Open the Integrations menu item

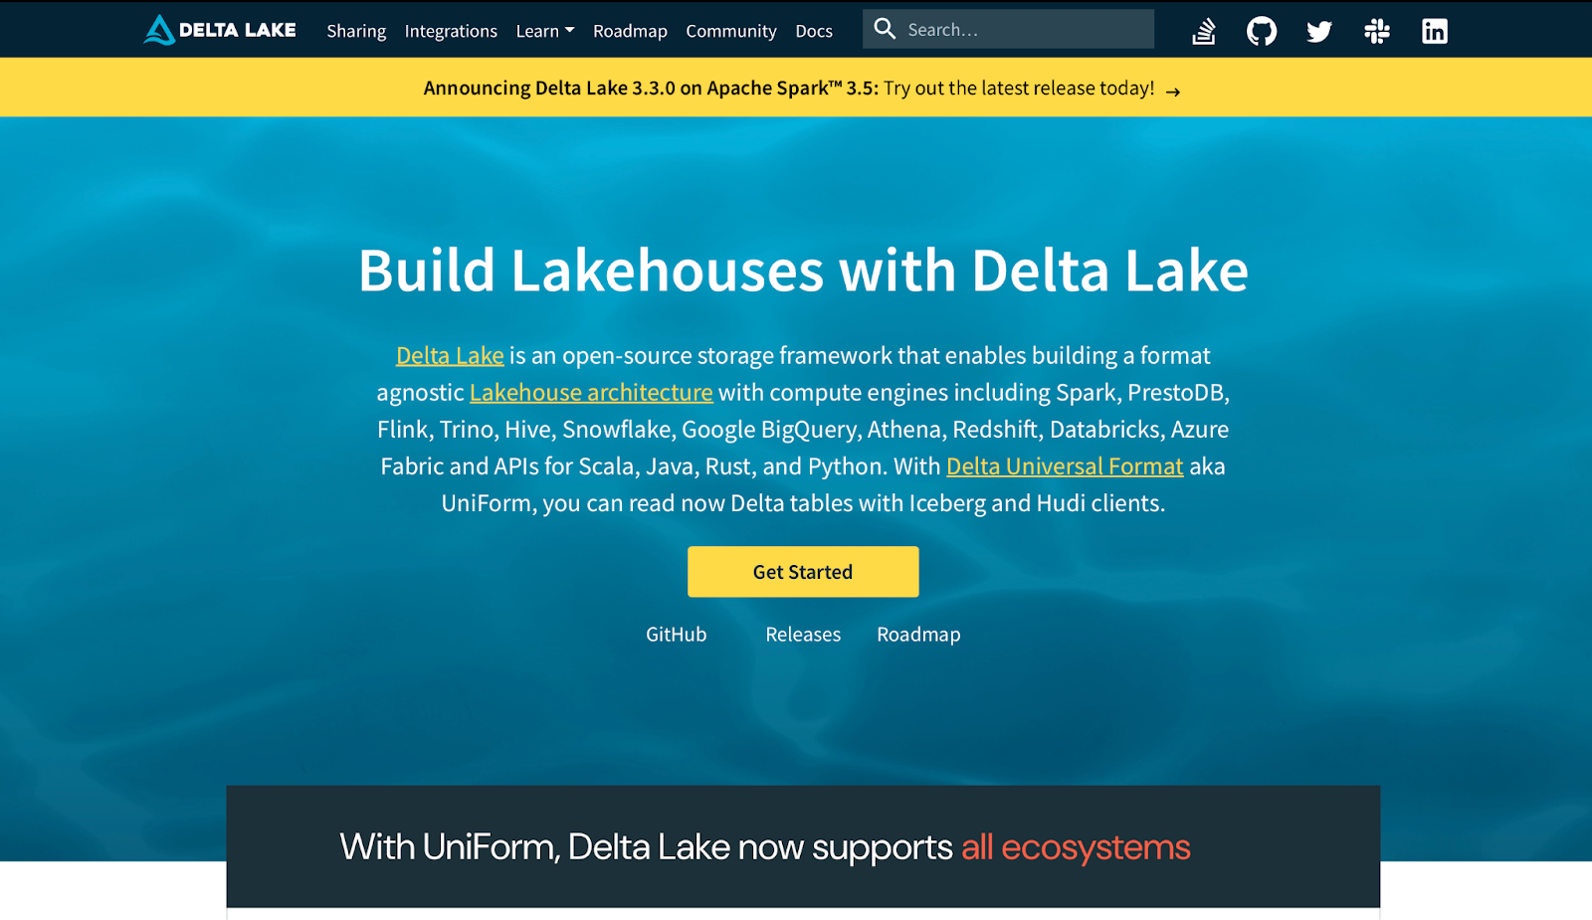pyautogui.click(x=451, y=31)
